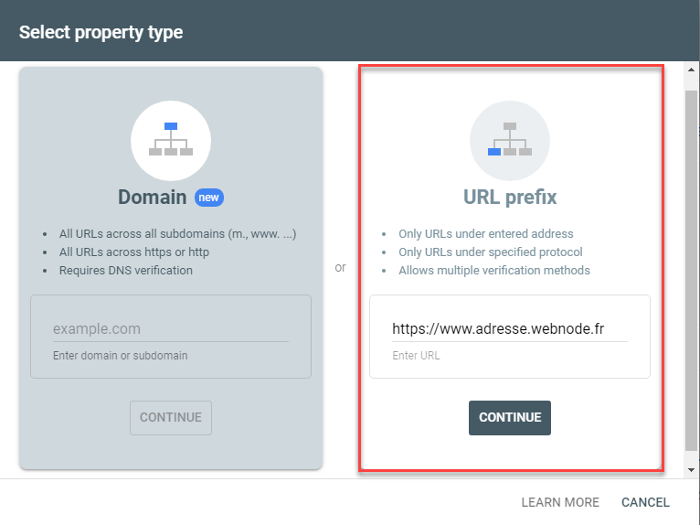Screen dimensions: 700x525
Task: Click the Domain property hierarchy icon
Action: pyautogui.click(x=171, y=140)
